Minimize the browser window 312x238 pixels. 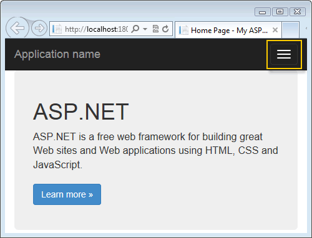coord(263,12)
